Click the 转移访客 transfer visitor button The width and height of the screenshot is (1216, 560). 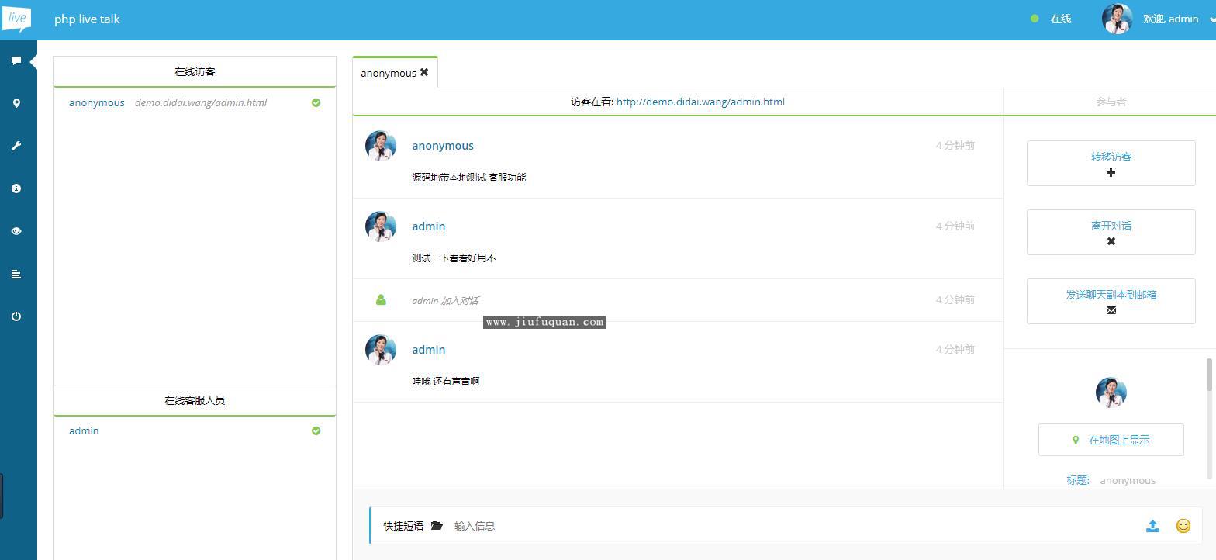tap(1111, 163)
